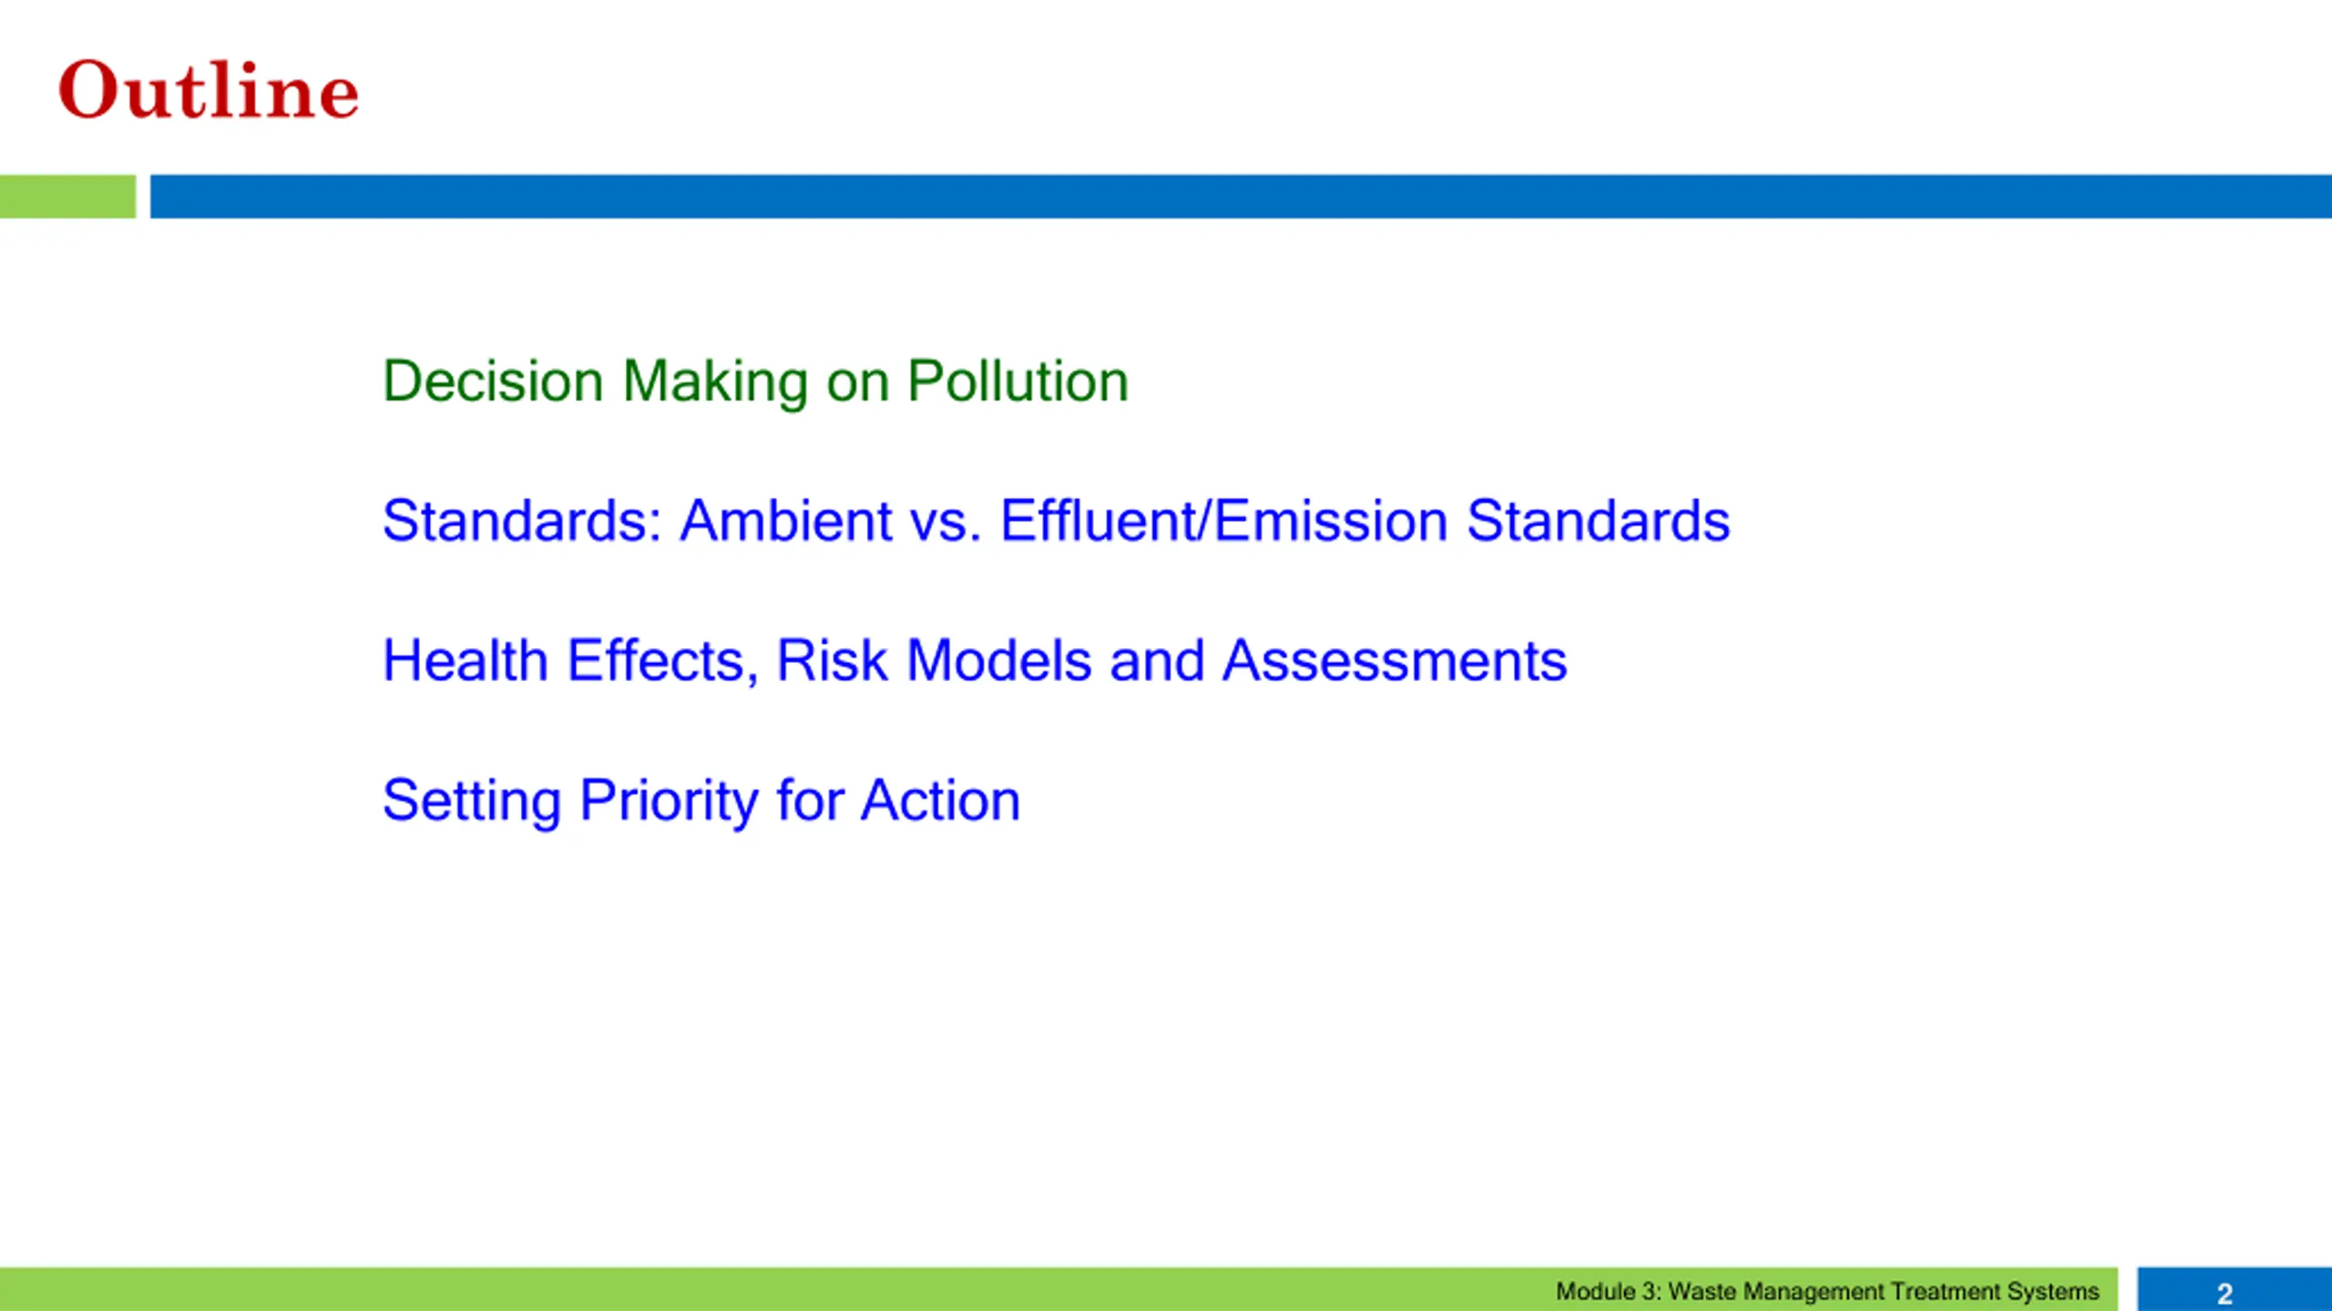Click the word "Decision" in the first line

tap(493, 381)
